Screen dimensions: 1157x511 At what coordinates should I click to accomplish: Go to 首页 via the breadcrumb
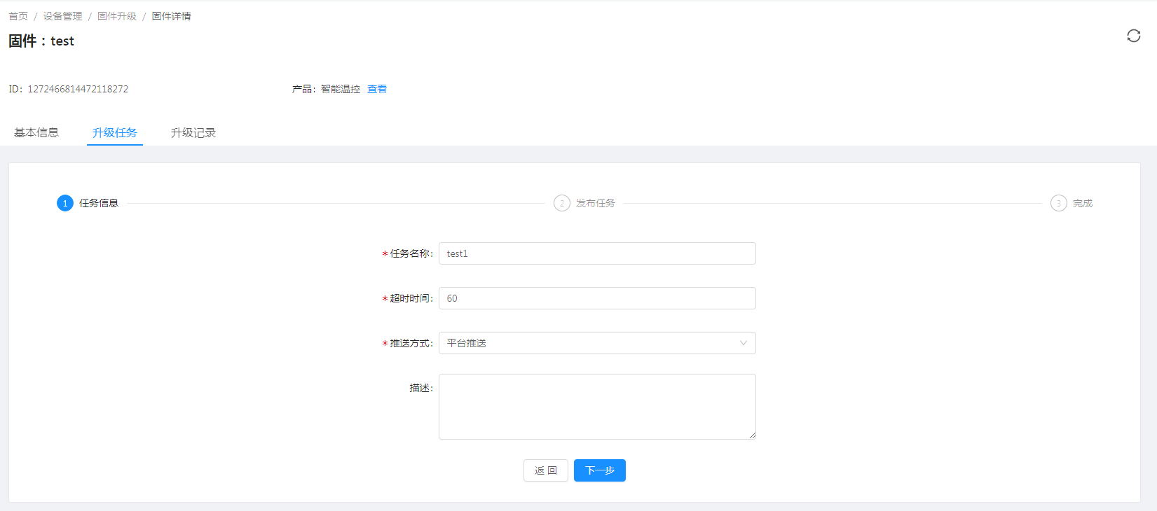[18, 16]
